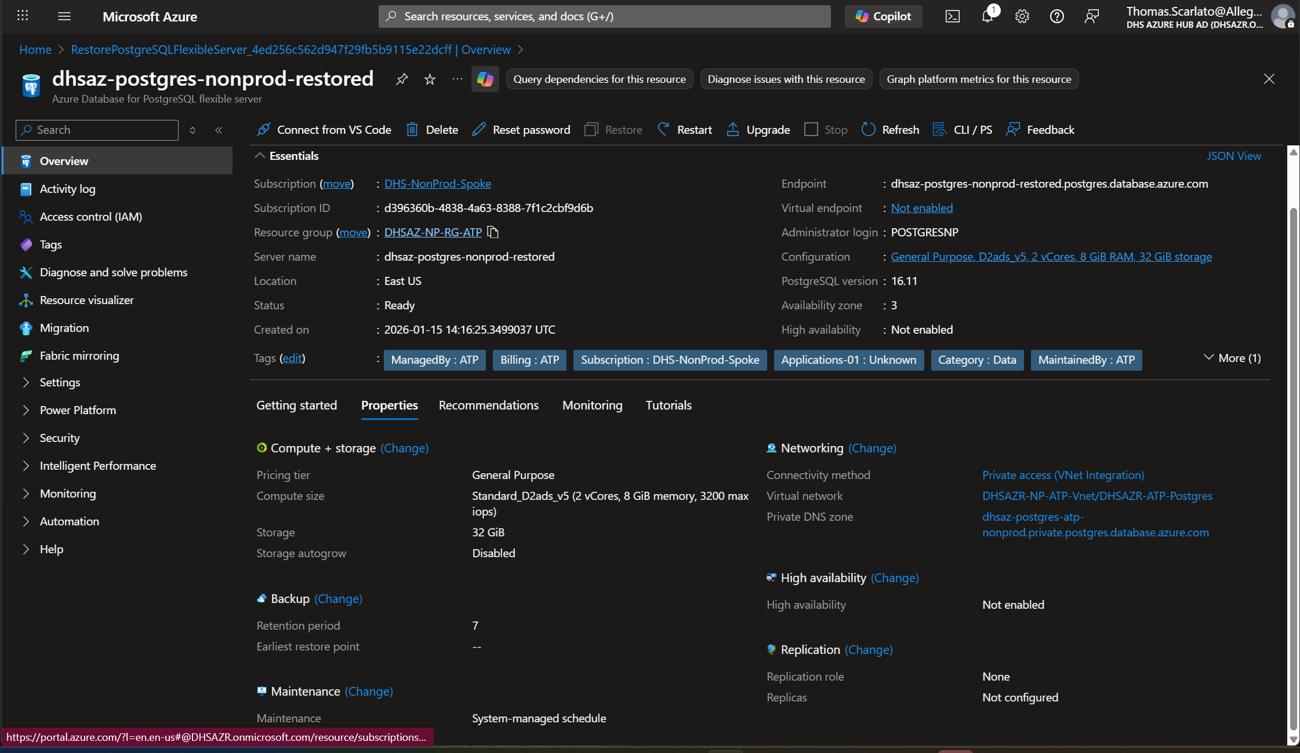
Task: Click the Copilot gradient icon by the title
Action: pyautogui.click(x=485, y=79)
